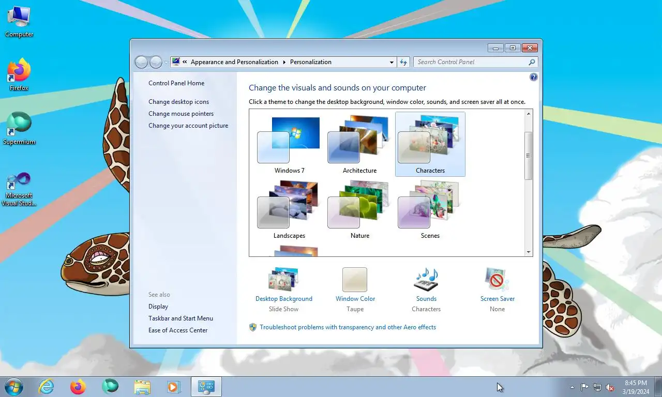The image size is (662, 397).
Task: Click theme list scroll down arrow
Action: [529, 252]
